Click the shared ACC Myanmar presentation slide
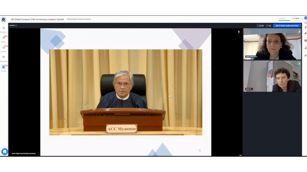Image resolution: width=307 pixels, height=172 pixels. 126,92
